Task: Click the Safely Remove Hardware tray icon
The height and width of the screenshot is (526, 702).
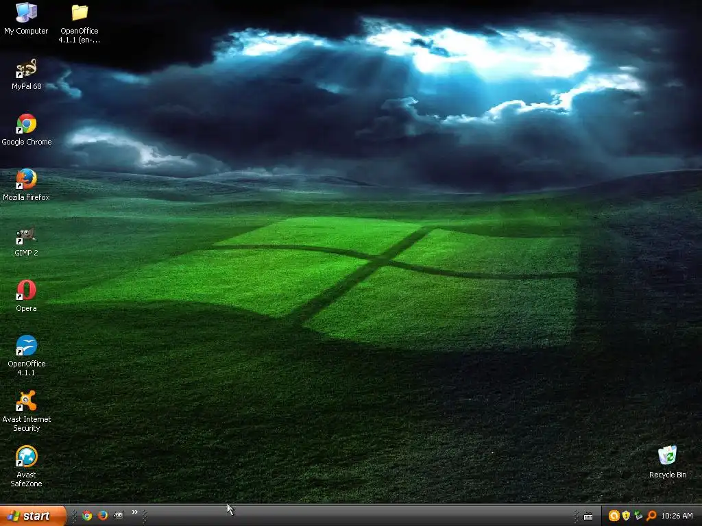Action: click(x=638, y=516)
